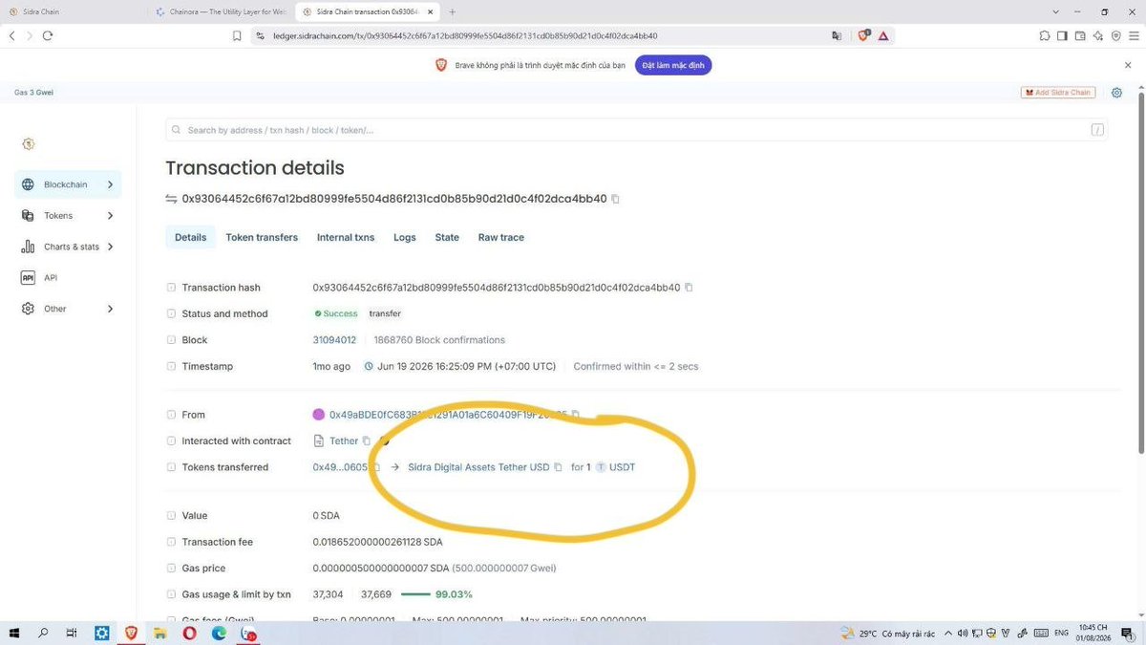Reload the current page
Image resolution: width=1146 pixels, height=645 pixels.
click(47, 35)
